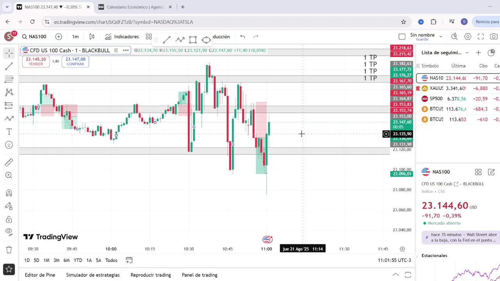Open Wall Street abre a la baja news
The width and height of the screenshot is (500, 281).
(x=461, y=237)
